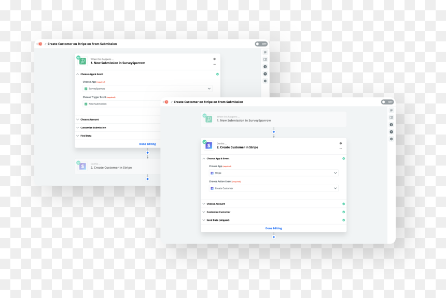Add a step below Done Editing in back window
The image size is (446, 298).
tap(147, 153)
